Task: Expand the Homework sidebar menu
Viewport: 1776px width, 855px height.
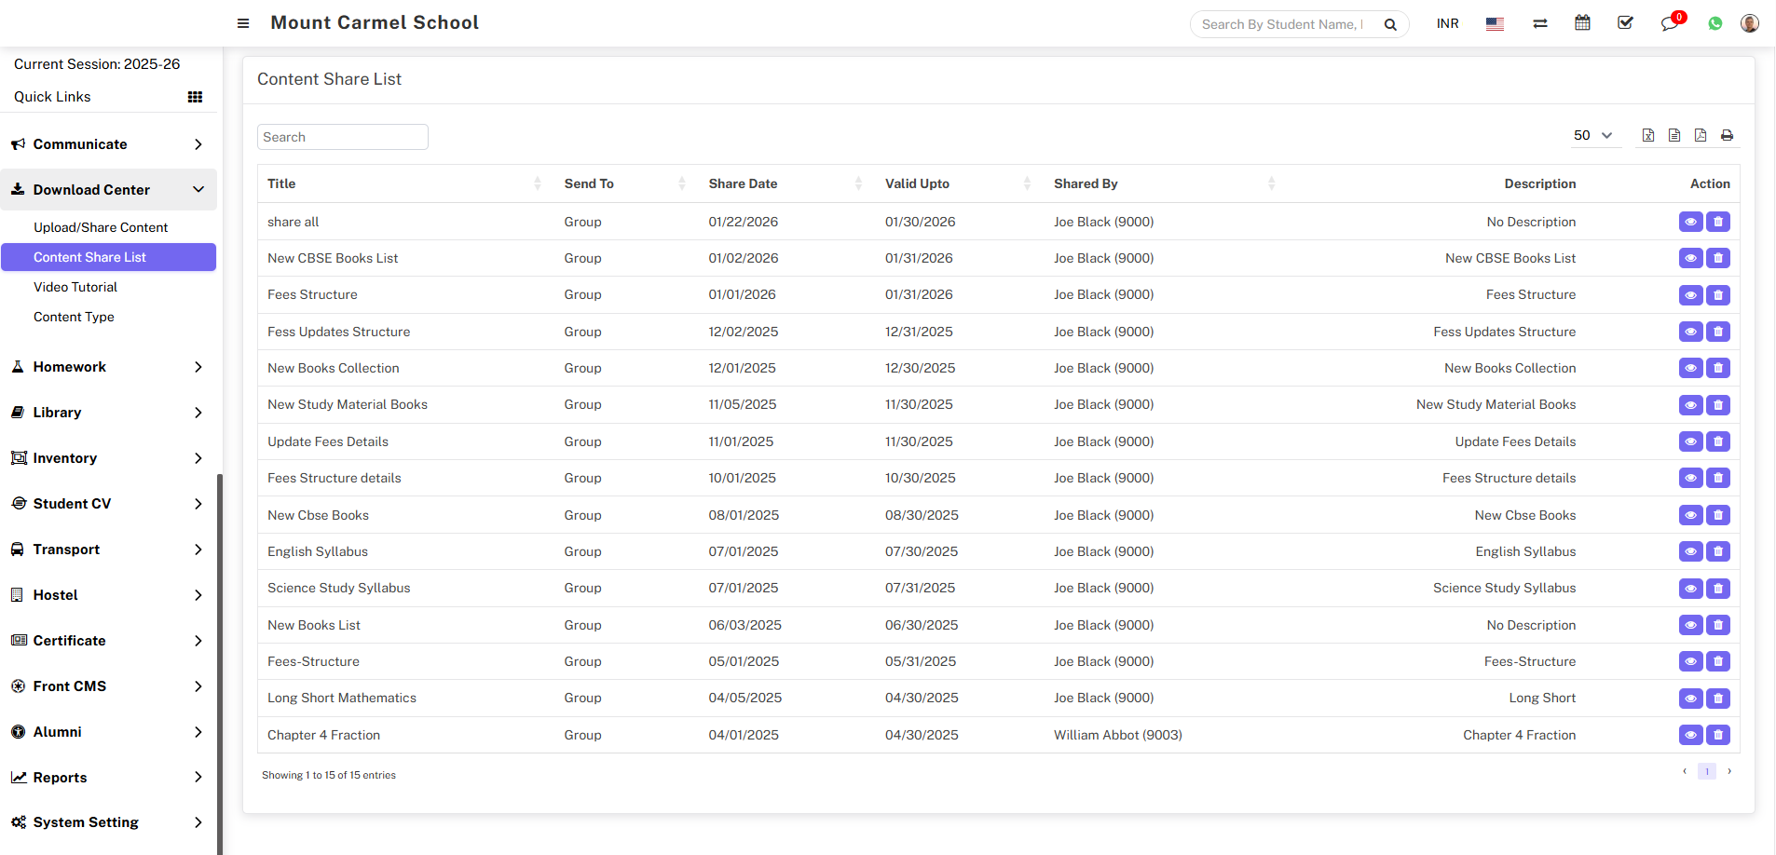Action: (108, 367)
